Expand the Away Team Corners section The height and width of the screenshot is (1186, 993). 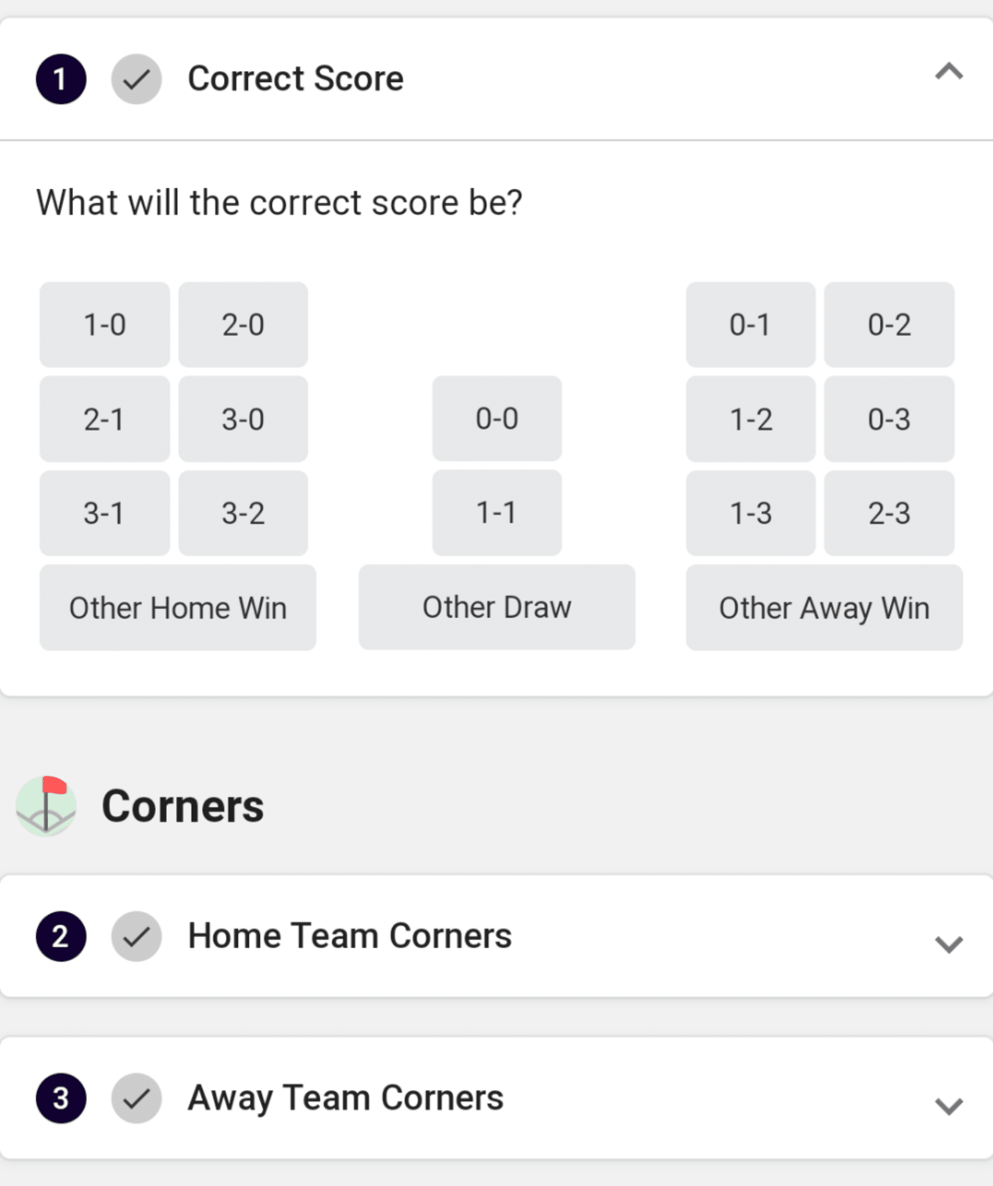coord(948,1106)
